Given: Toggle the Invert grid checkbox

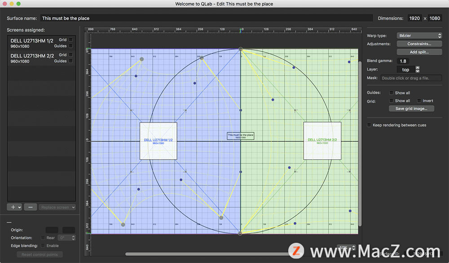Looking at the screenshot, I should pos(419,101).
